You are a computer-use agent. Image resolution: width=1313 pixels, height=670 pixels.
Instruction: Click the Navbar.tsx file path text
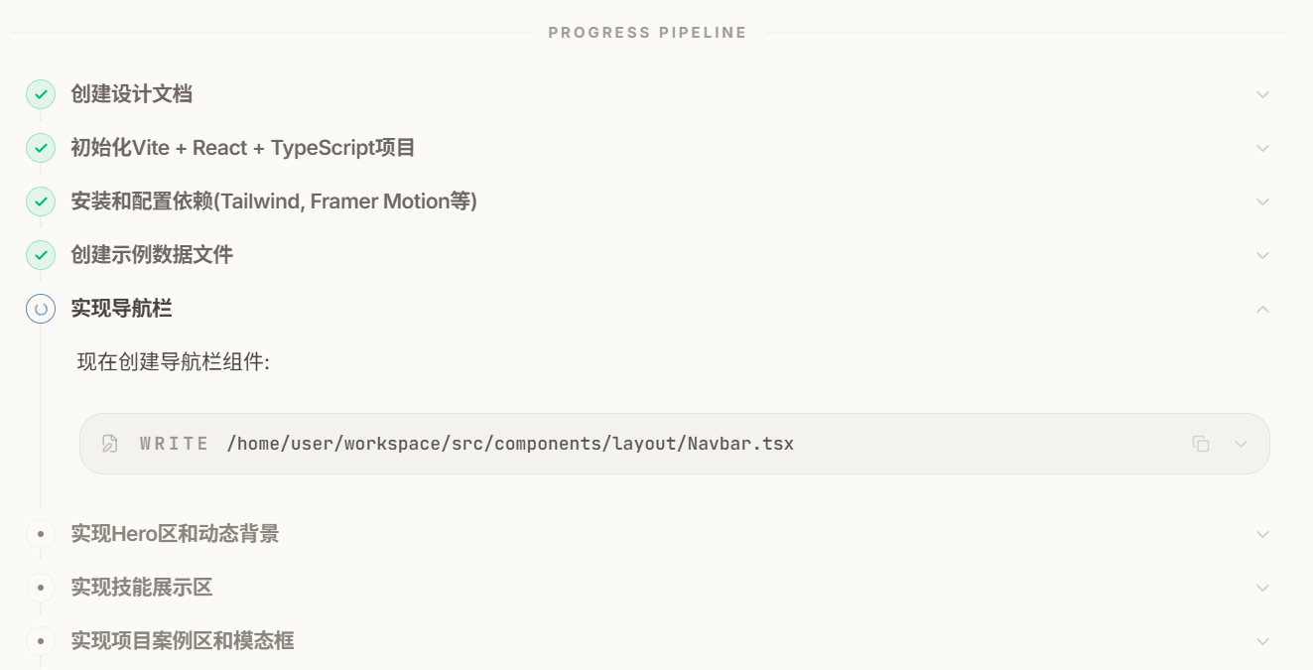(x=510, y=444)
